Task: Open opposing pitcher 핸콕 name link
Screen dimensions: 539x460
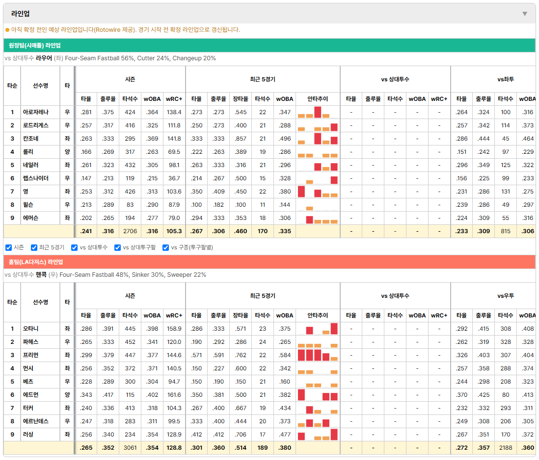Action: [x=41, y=275]
